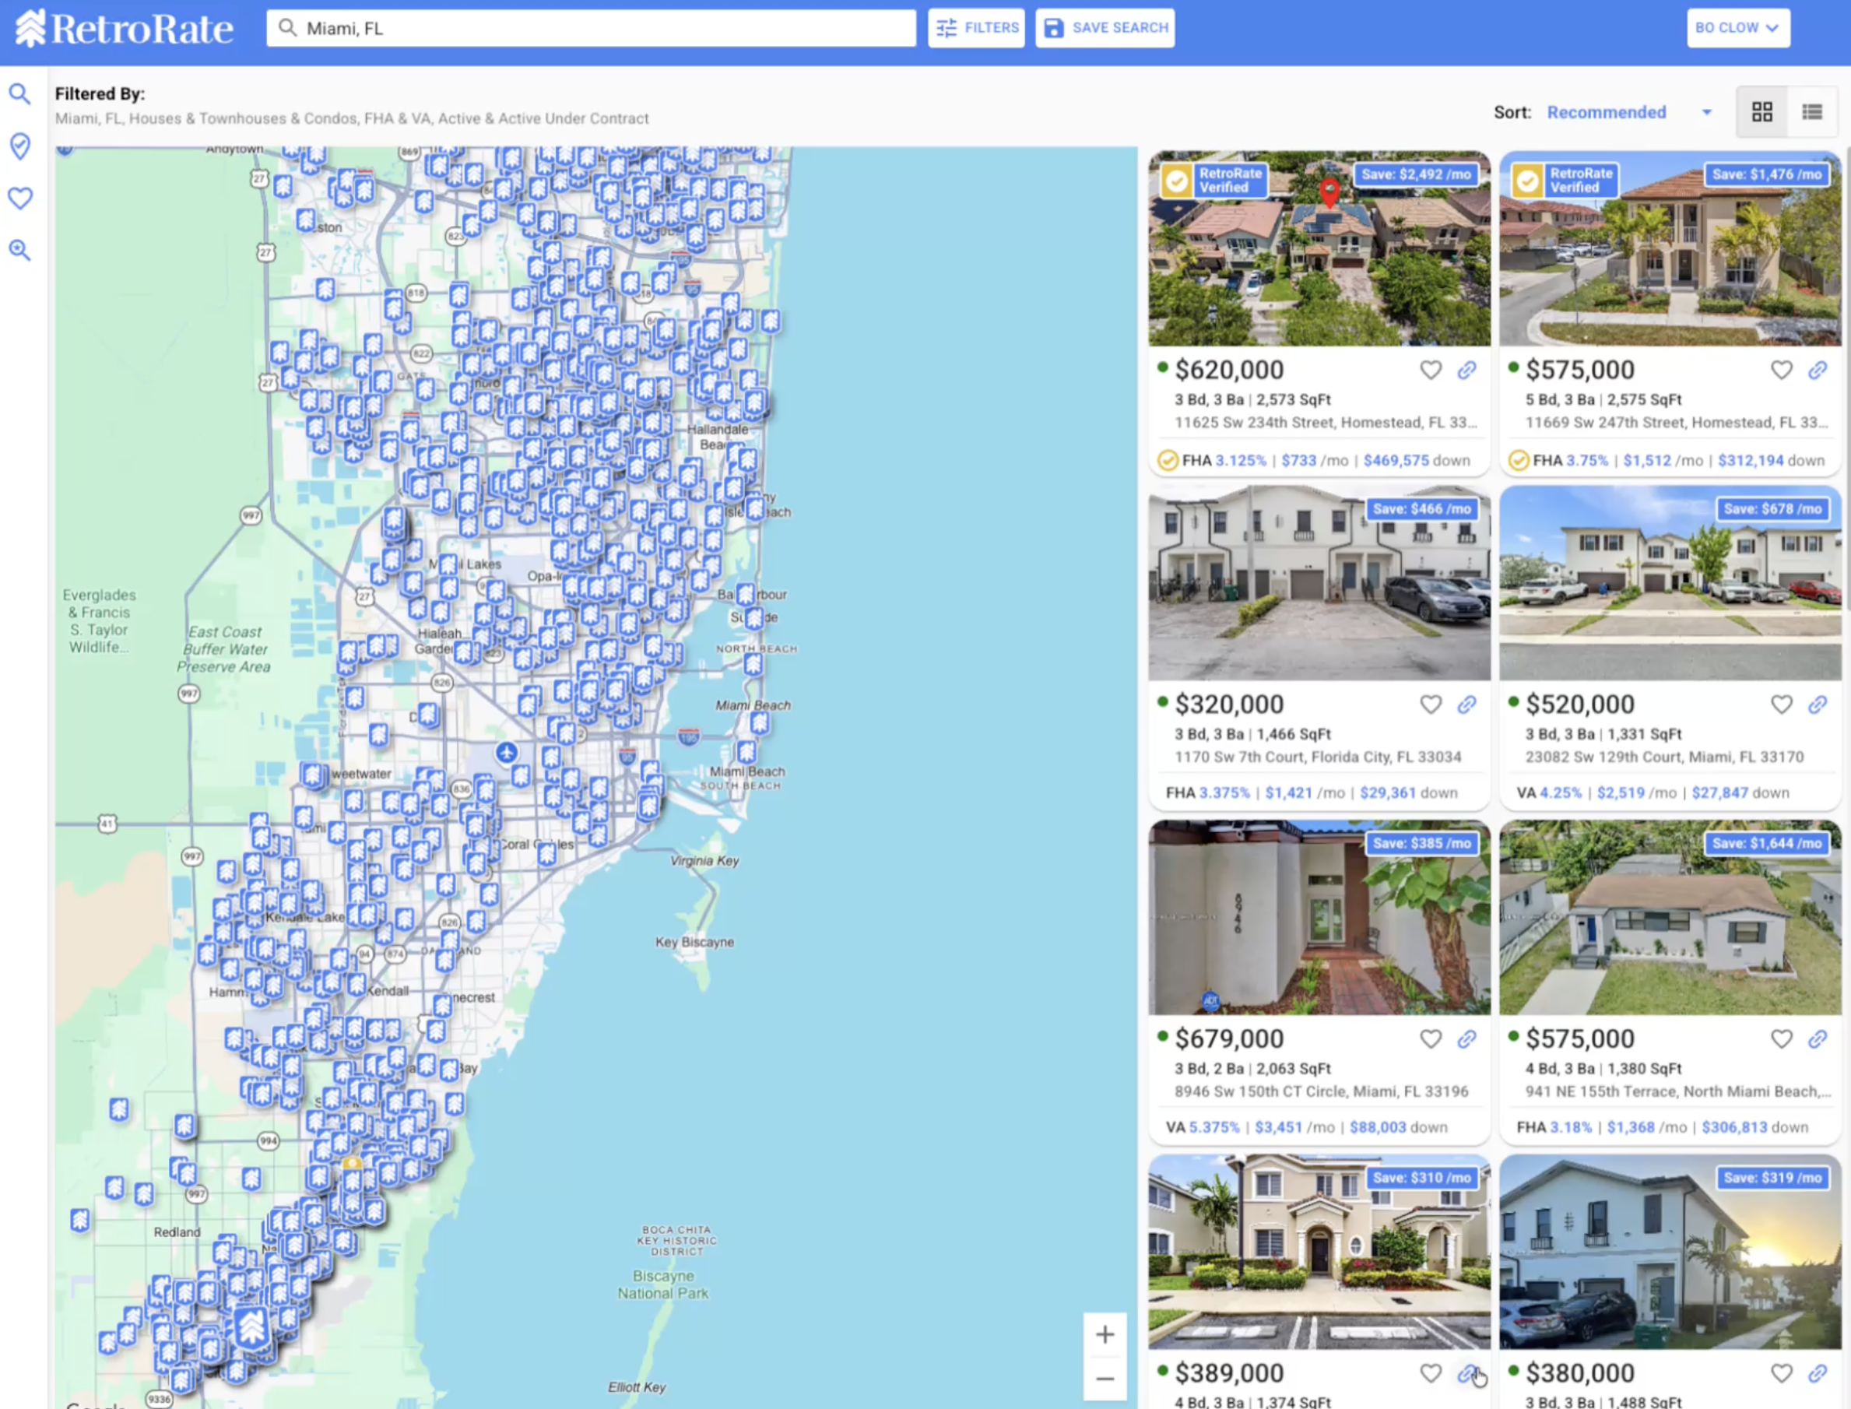The height and width of the screenshot is (1409, 1851).
Task: Copy link for $575,000 Sw 247th Street listing
Action: point(1818,370)
